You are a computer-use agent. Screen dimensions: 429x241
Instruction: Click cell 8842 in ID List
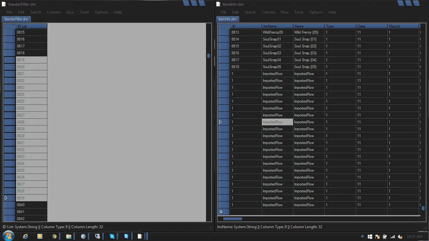(x=31, y=219)
